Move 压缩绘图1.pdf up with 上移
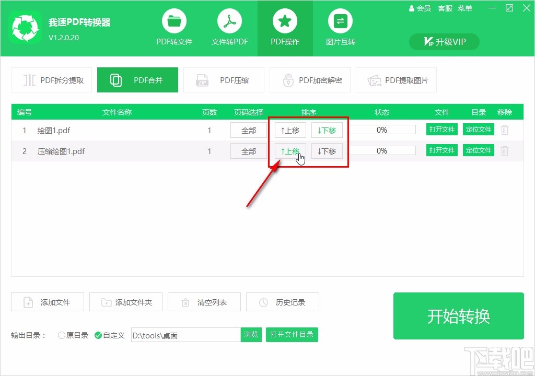 [289, 150]
